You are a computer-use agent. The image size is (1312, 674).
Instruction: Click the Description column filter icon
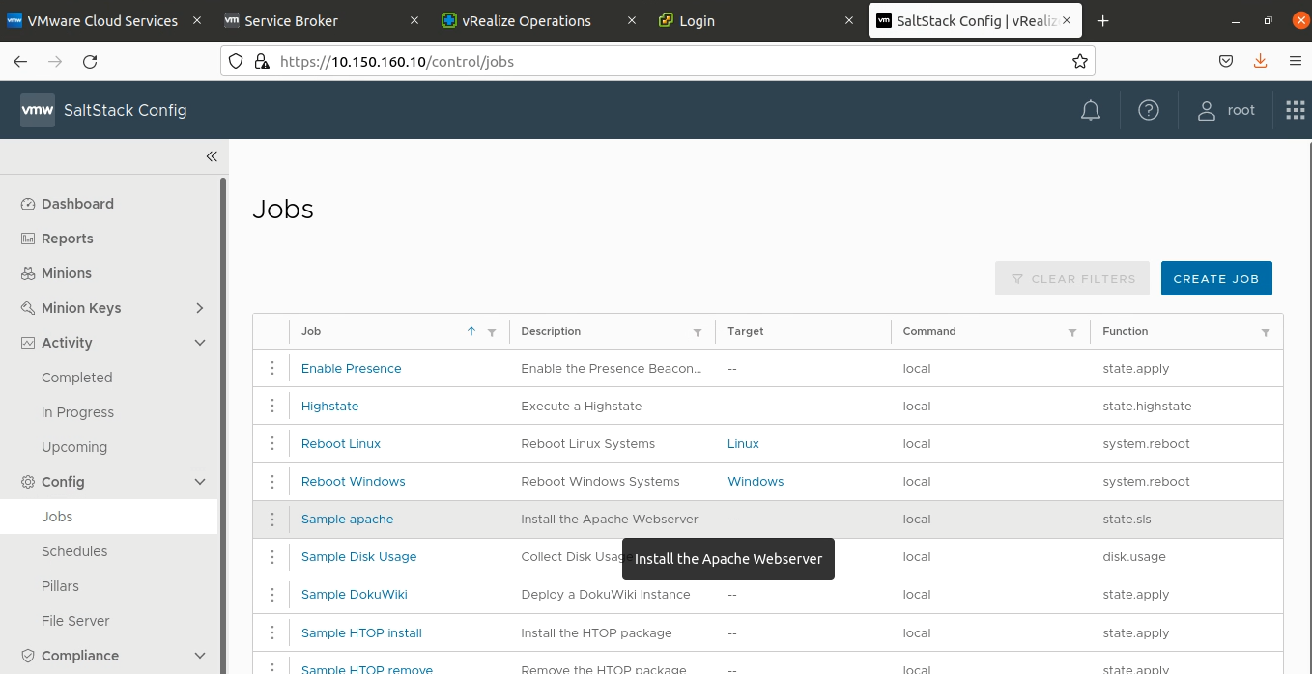click(697, 333)
